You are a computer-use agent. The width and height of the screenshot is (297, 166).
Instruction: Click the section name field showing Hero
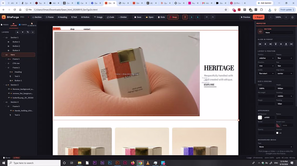[x=279, y=33]
